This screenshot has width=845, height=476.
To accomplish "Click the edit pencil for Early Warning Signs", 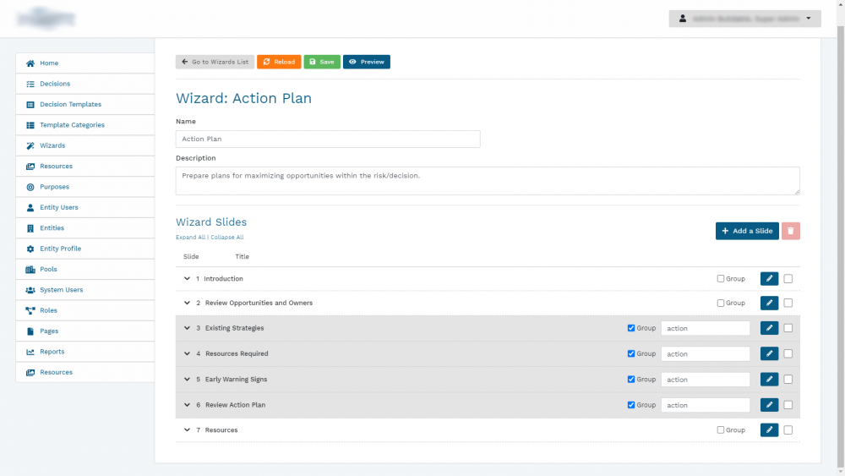I will pos(769,380).
